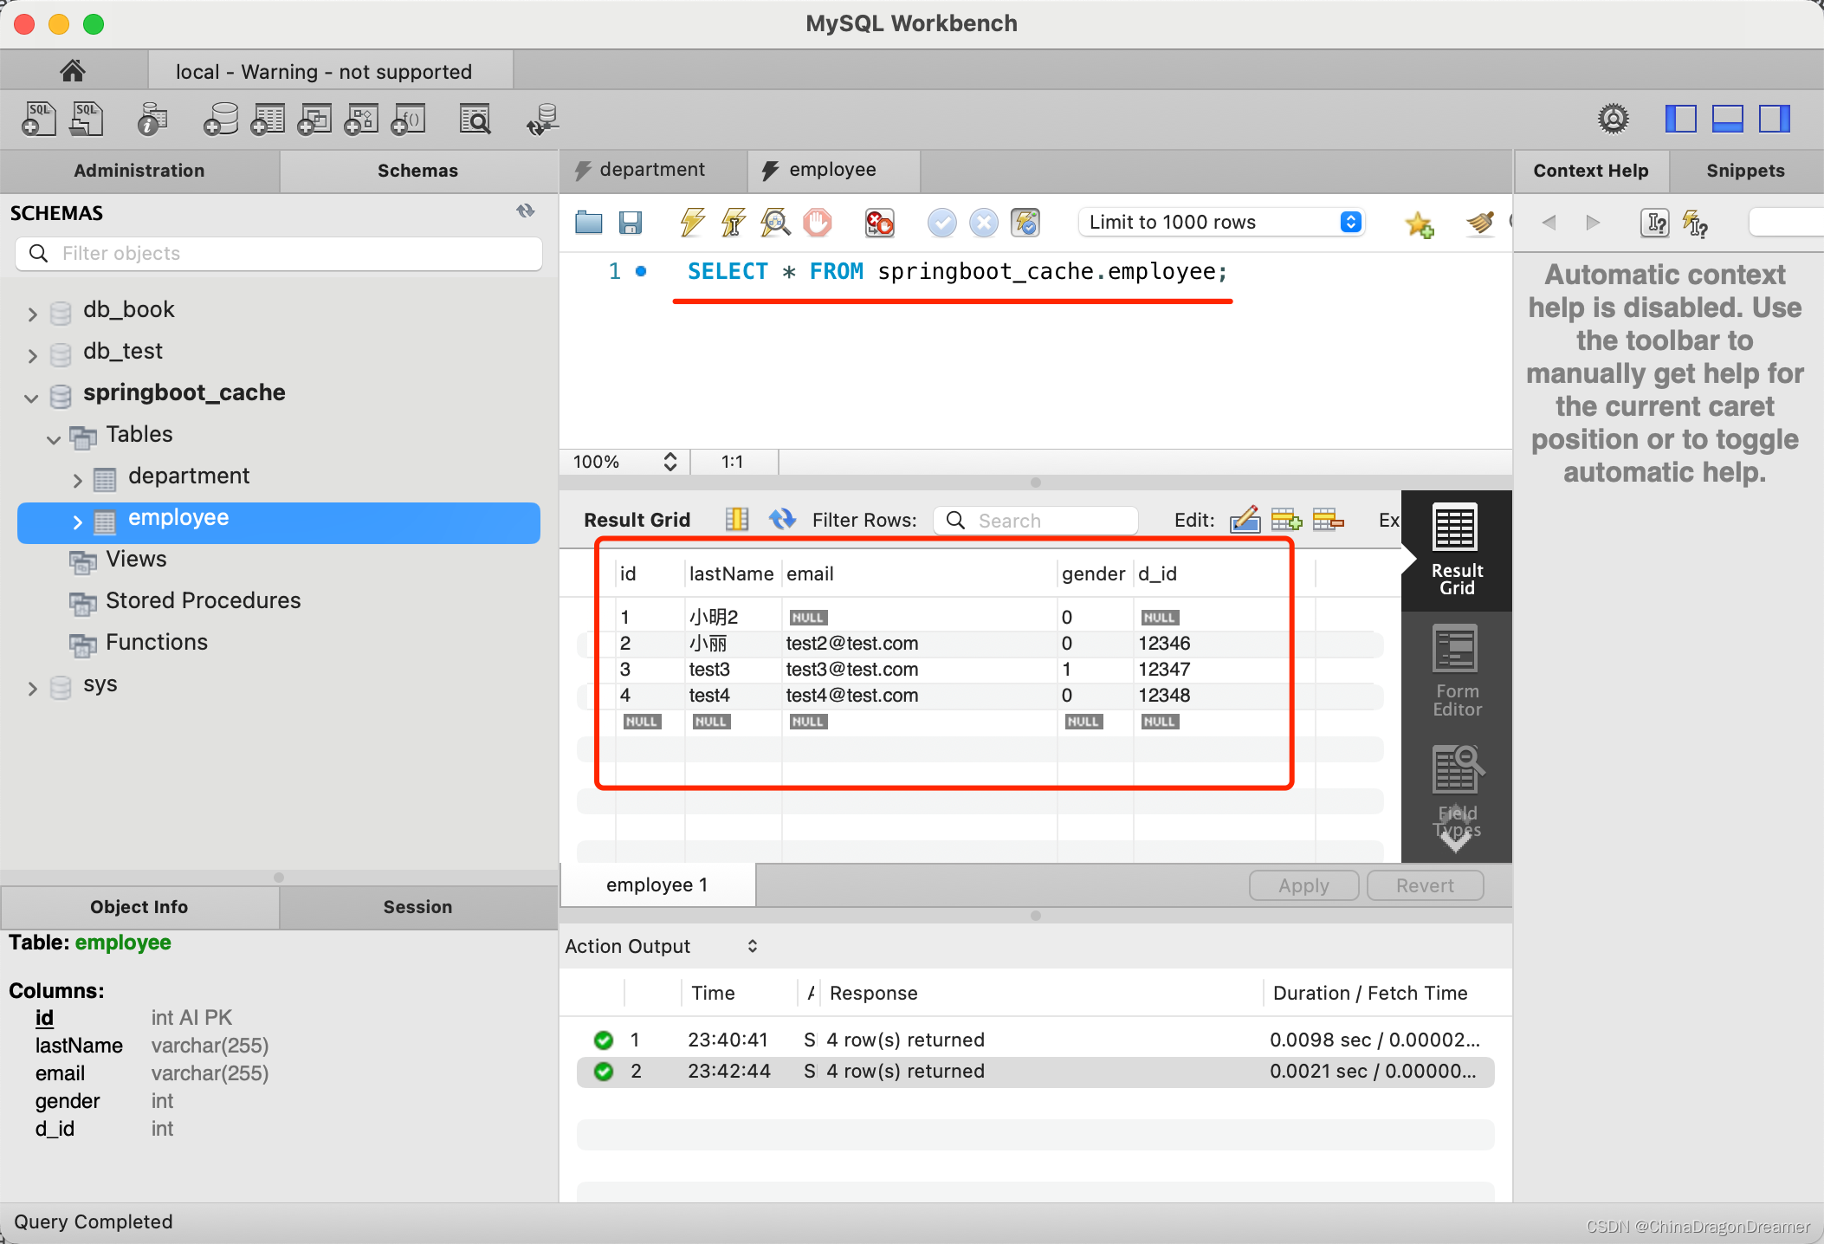Open the object inspector icon

[152, 119]
